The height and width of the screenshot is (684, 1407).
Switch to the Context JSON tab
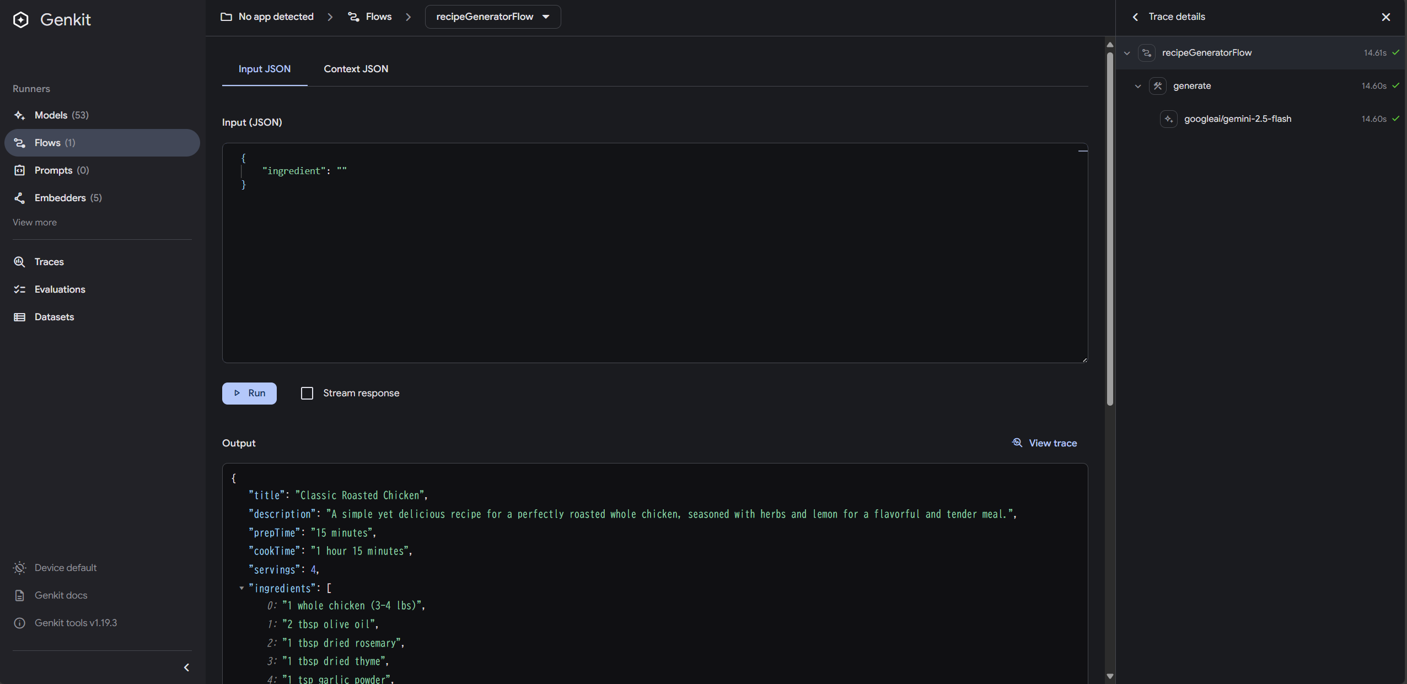point(356,69)
